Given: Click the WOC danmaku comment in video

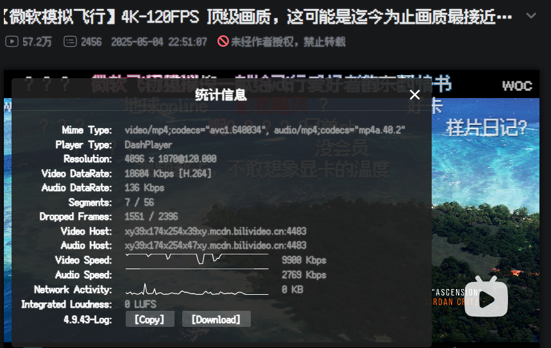Looking at the screenshot, I should point(517,86).
